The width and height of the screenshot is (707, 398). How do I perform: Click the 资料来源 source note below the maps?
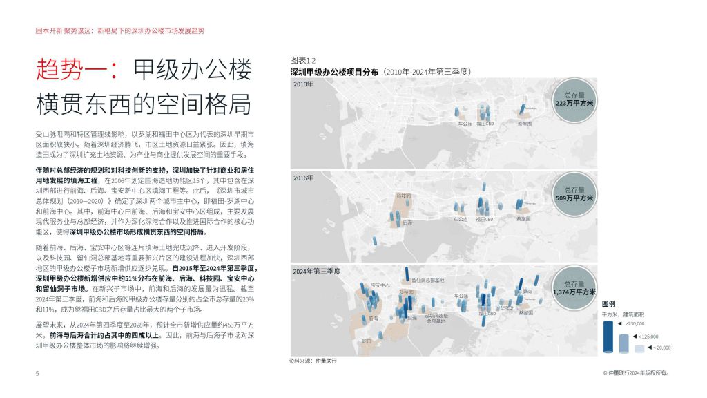[x=315, y=361]
